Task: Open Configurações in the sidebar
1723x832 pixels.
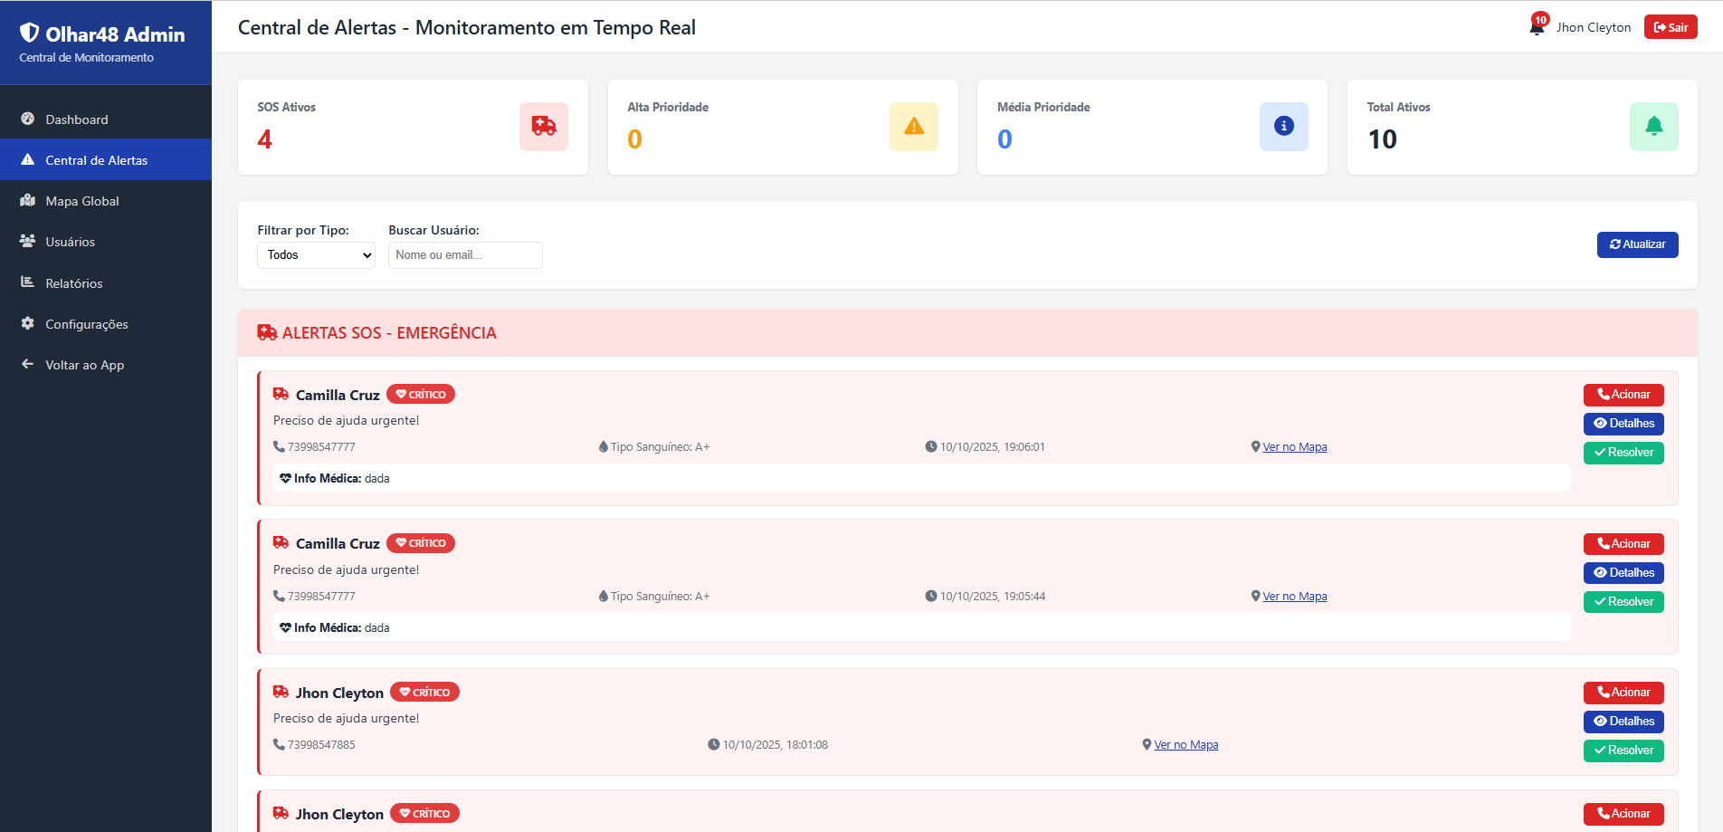Action: 87,324
